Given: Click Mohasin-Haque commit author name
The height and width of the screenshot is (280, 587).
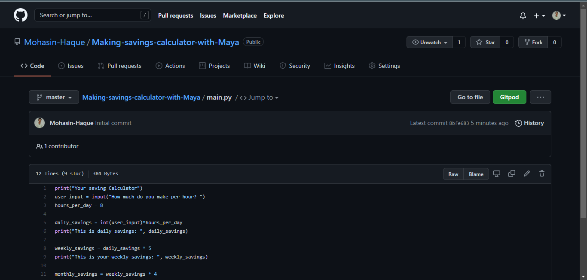Looking at the screenshot, I should [71, 123].
